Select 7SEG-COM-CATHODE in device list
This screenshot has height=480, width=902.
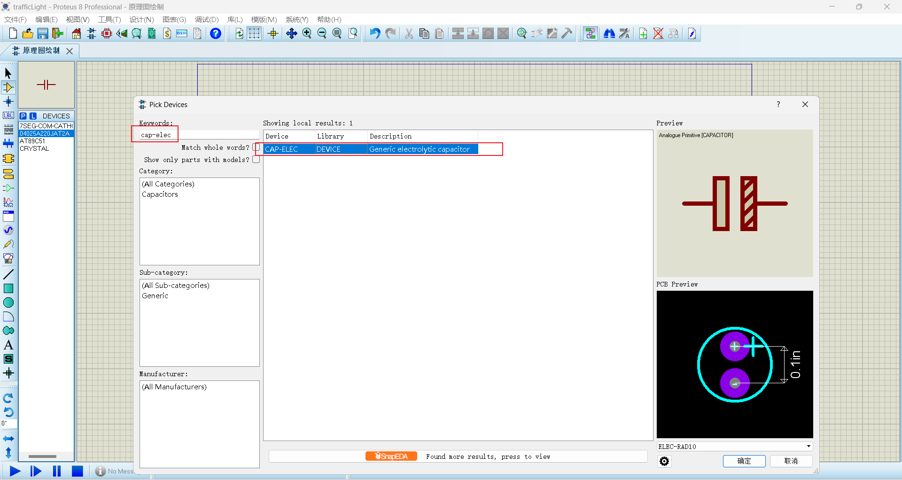click(46, 126)
